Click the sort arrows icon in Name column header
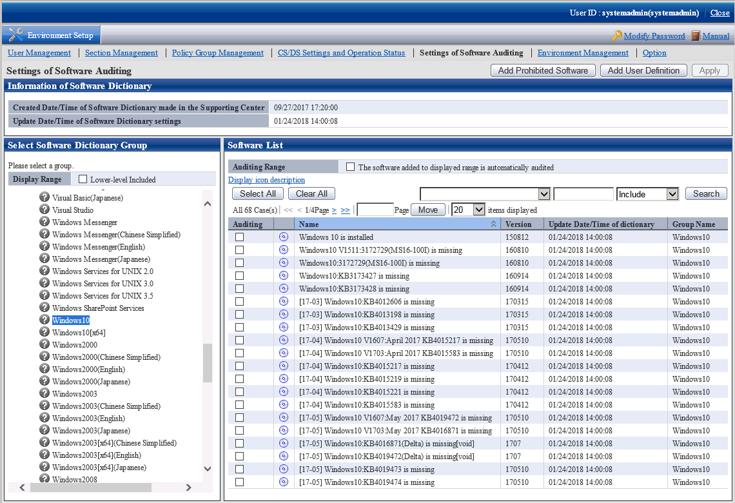The height and width of the screenshot is (503, 735). click(493, 224)
